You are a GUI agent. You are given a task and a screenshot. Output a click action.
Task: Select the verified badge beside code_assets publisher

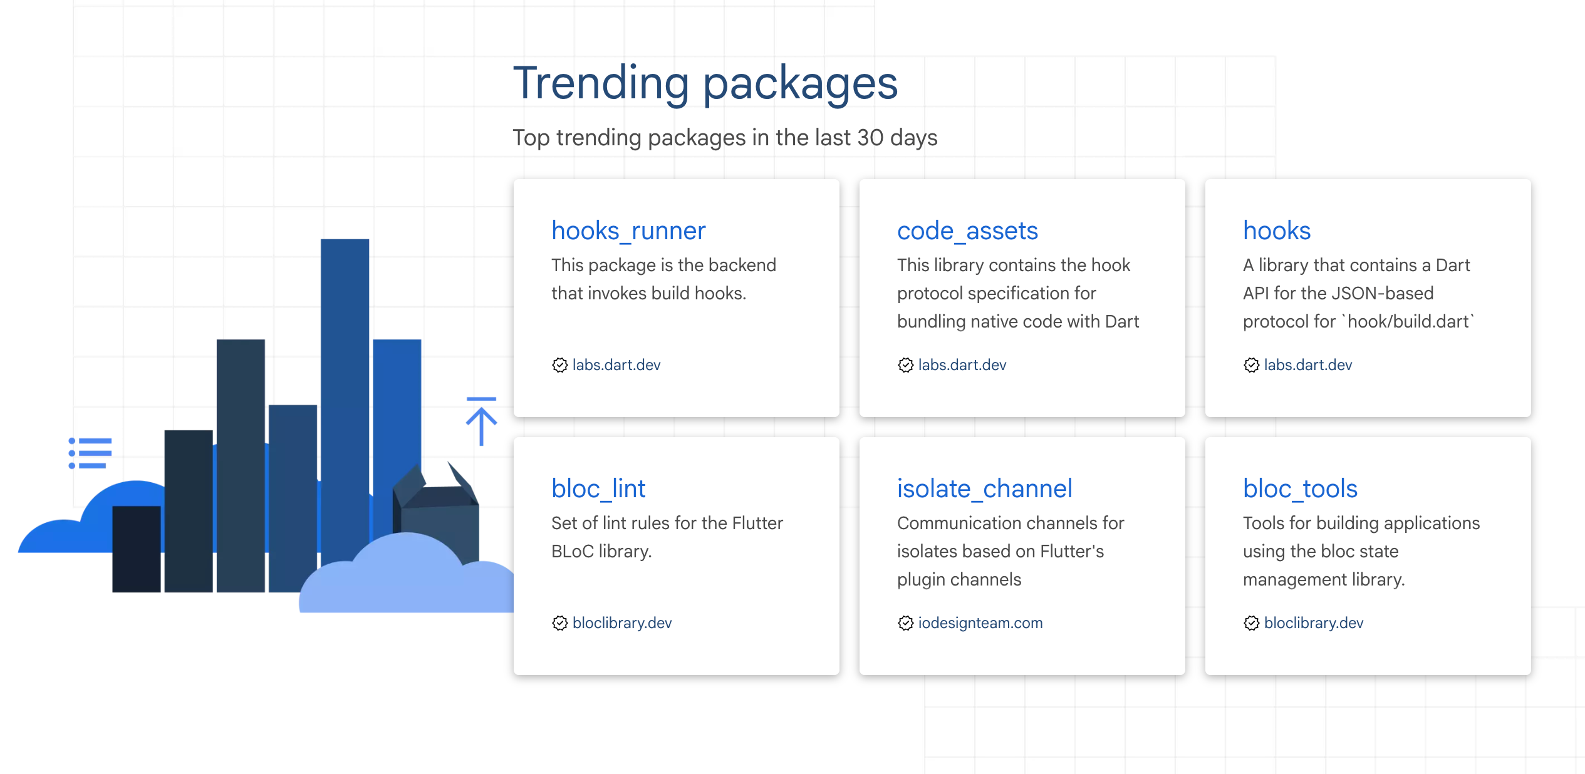905,365
